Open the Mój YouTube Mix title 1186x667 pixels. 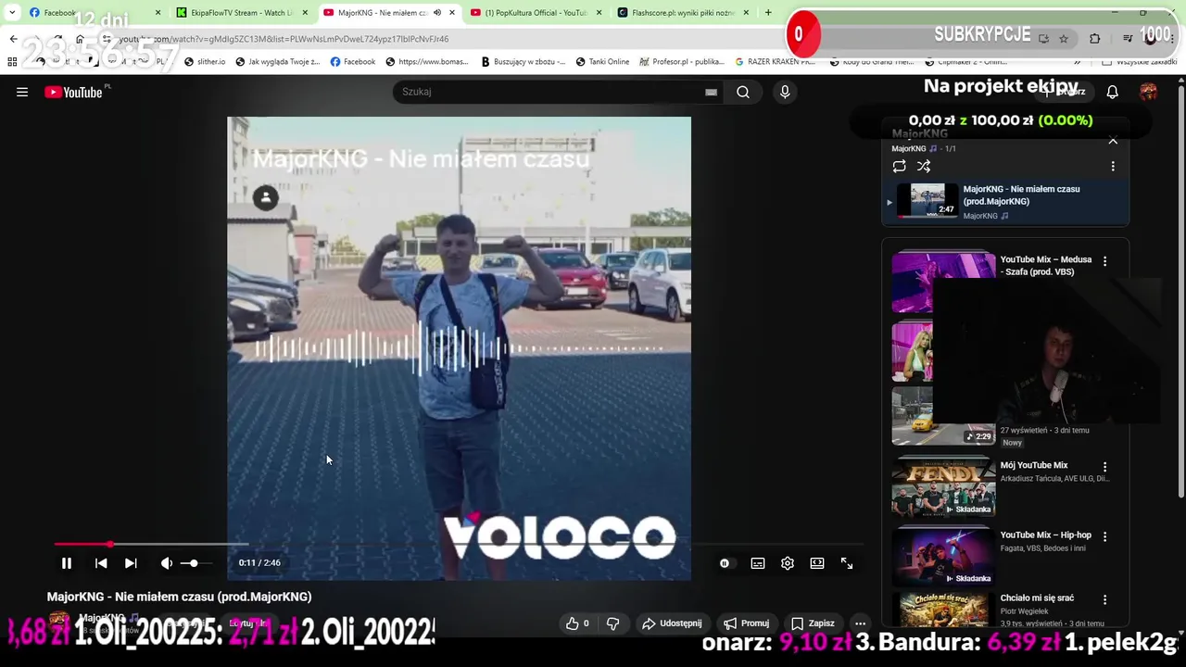(x=1034, y=465)
